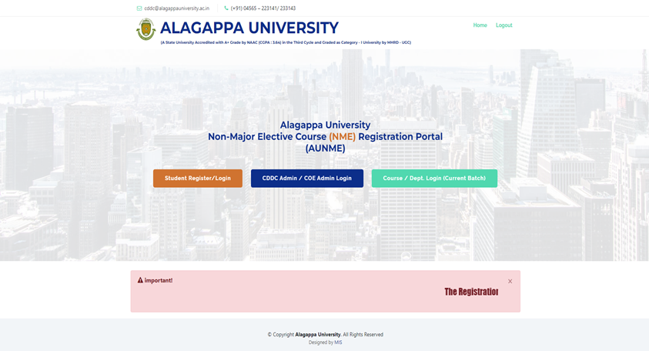The height and width of the screenshot is (351, 649).
Task: Click the envelope email icon in top bar
Action: pyautogui.click(x=139, y=8)
